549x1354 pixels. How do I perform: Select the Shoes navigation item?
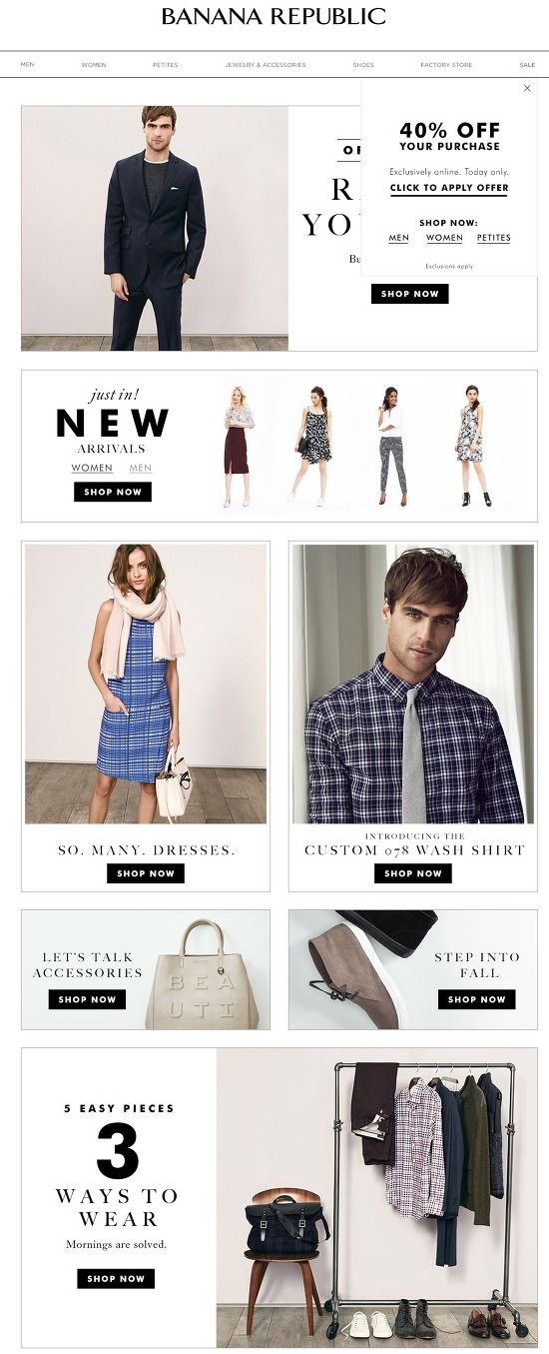click(363, 65)
